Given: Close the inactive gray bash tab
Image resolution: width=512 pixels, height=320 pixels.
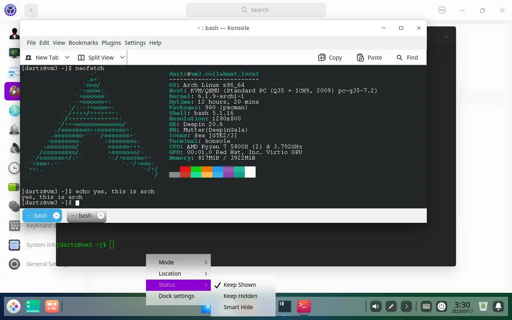Looking at the screenshot, I should point(101,216).
